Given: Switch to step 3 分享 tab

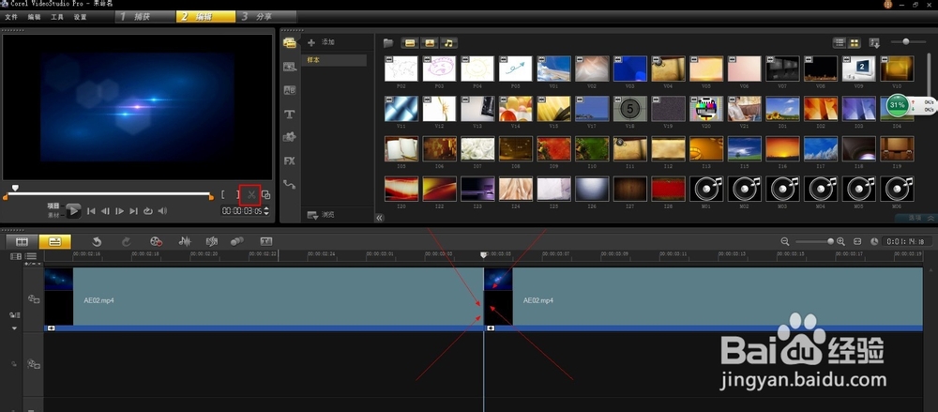Looking at the screenshot, I should (x=265, y=17).
